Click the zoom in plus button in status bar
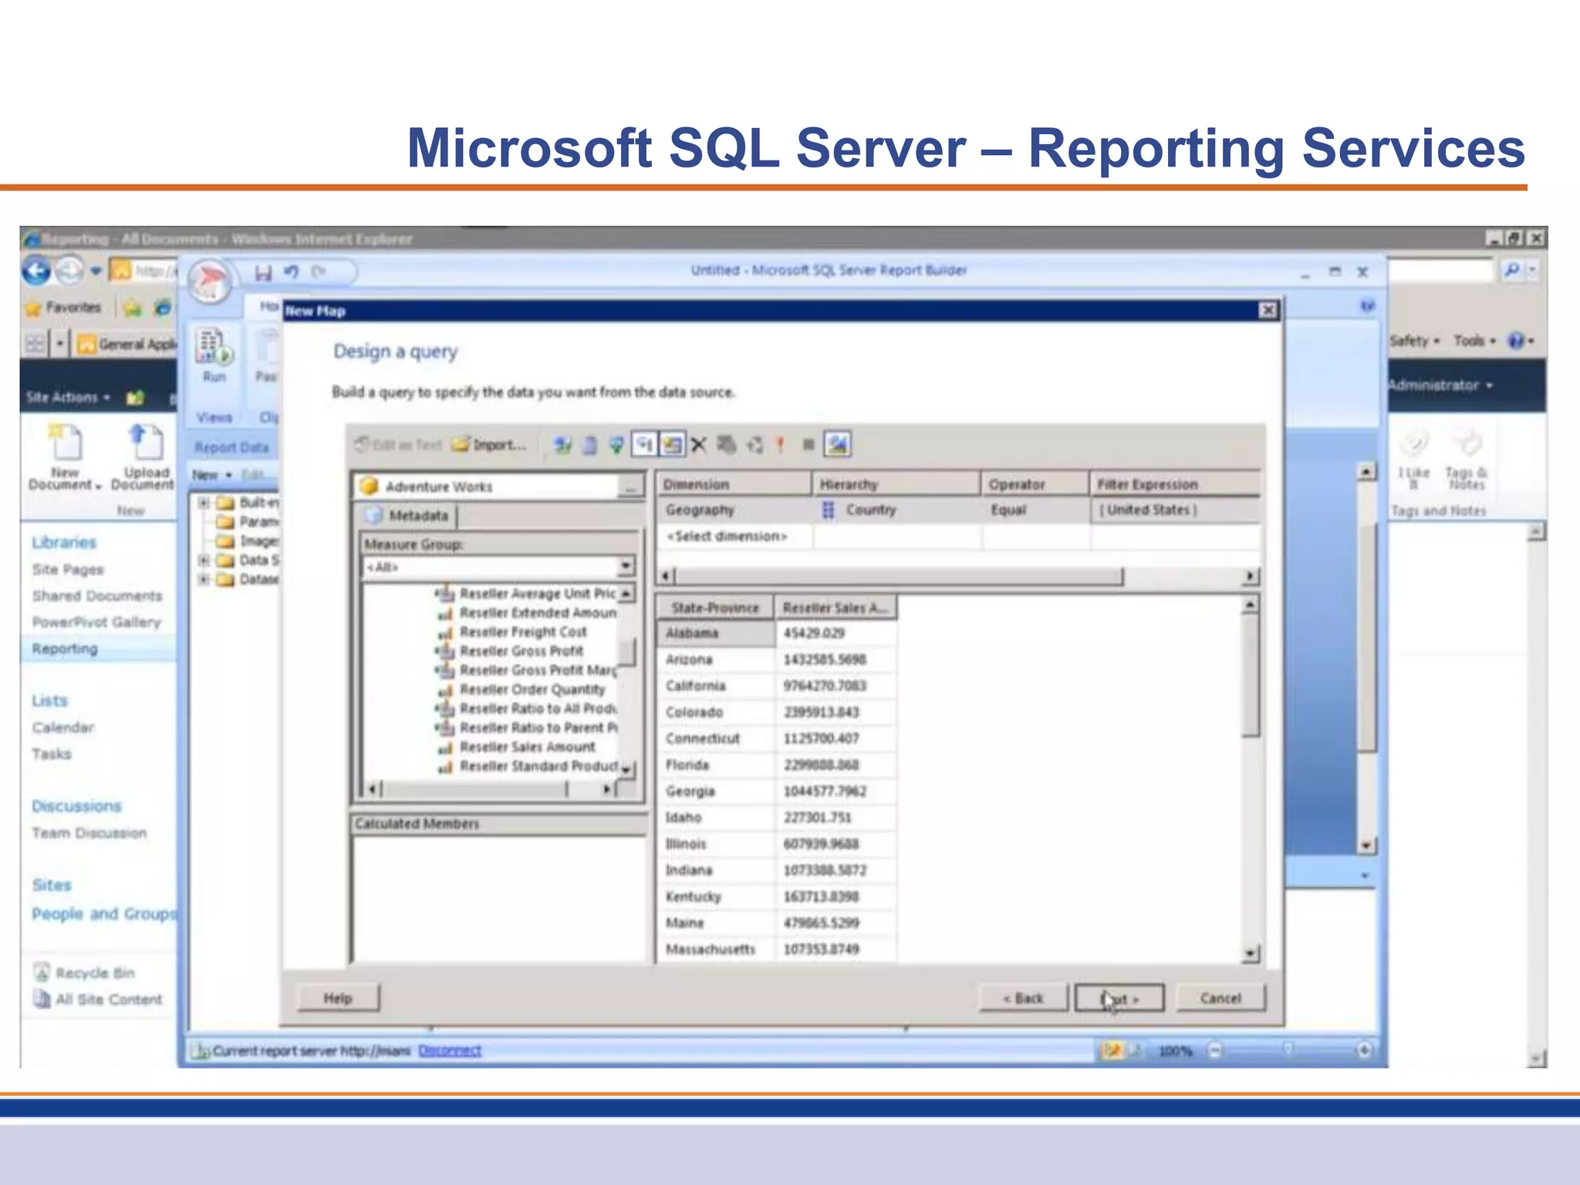This screenshot has height=1185, width=1580. (1364, 1050)
